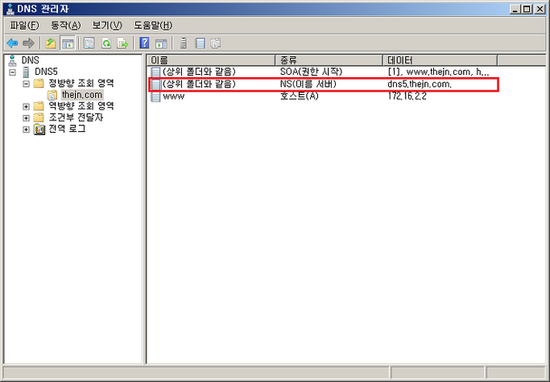Click the NS record row icon
Screen dimensions: 550x382
coord(155,84)
